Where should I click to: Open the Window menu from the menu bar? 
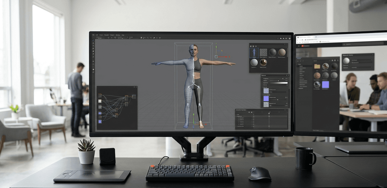118,35
